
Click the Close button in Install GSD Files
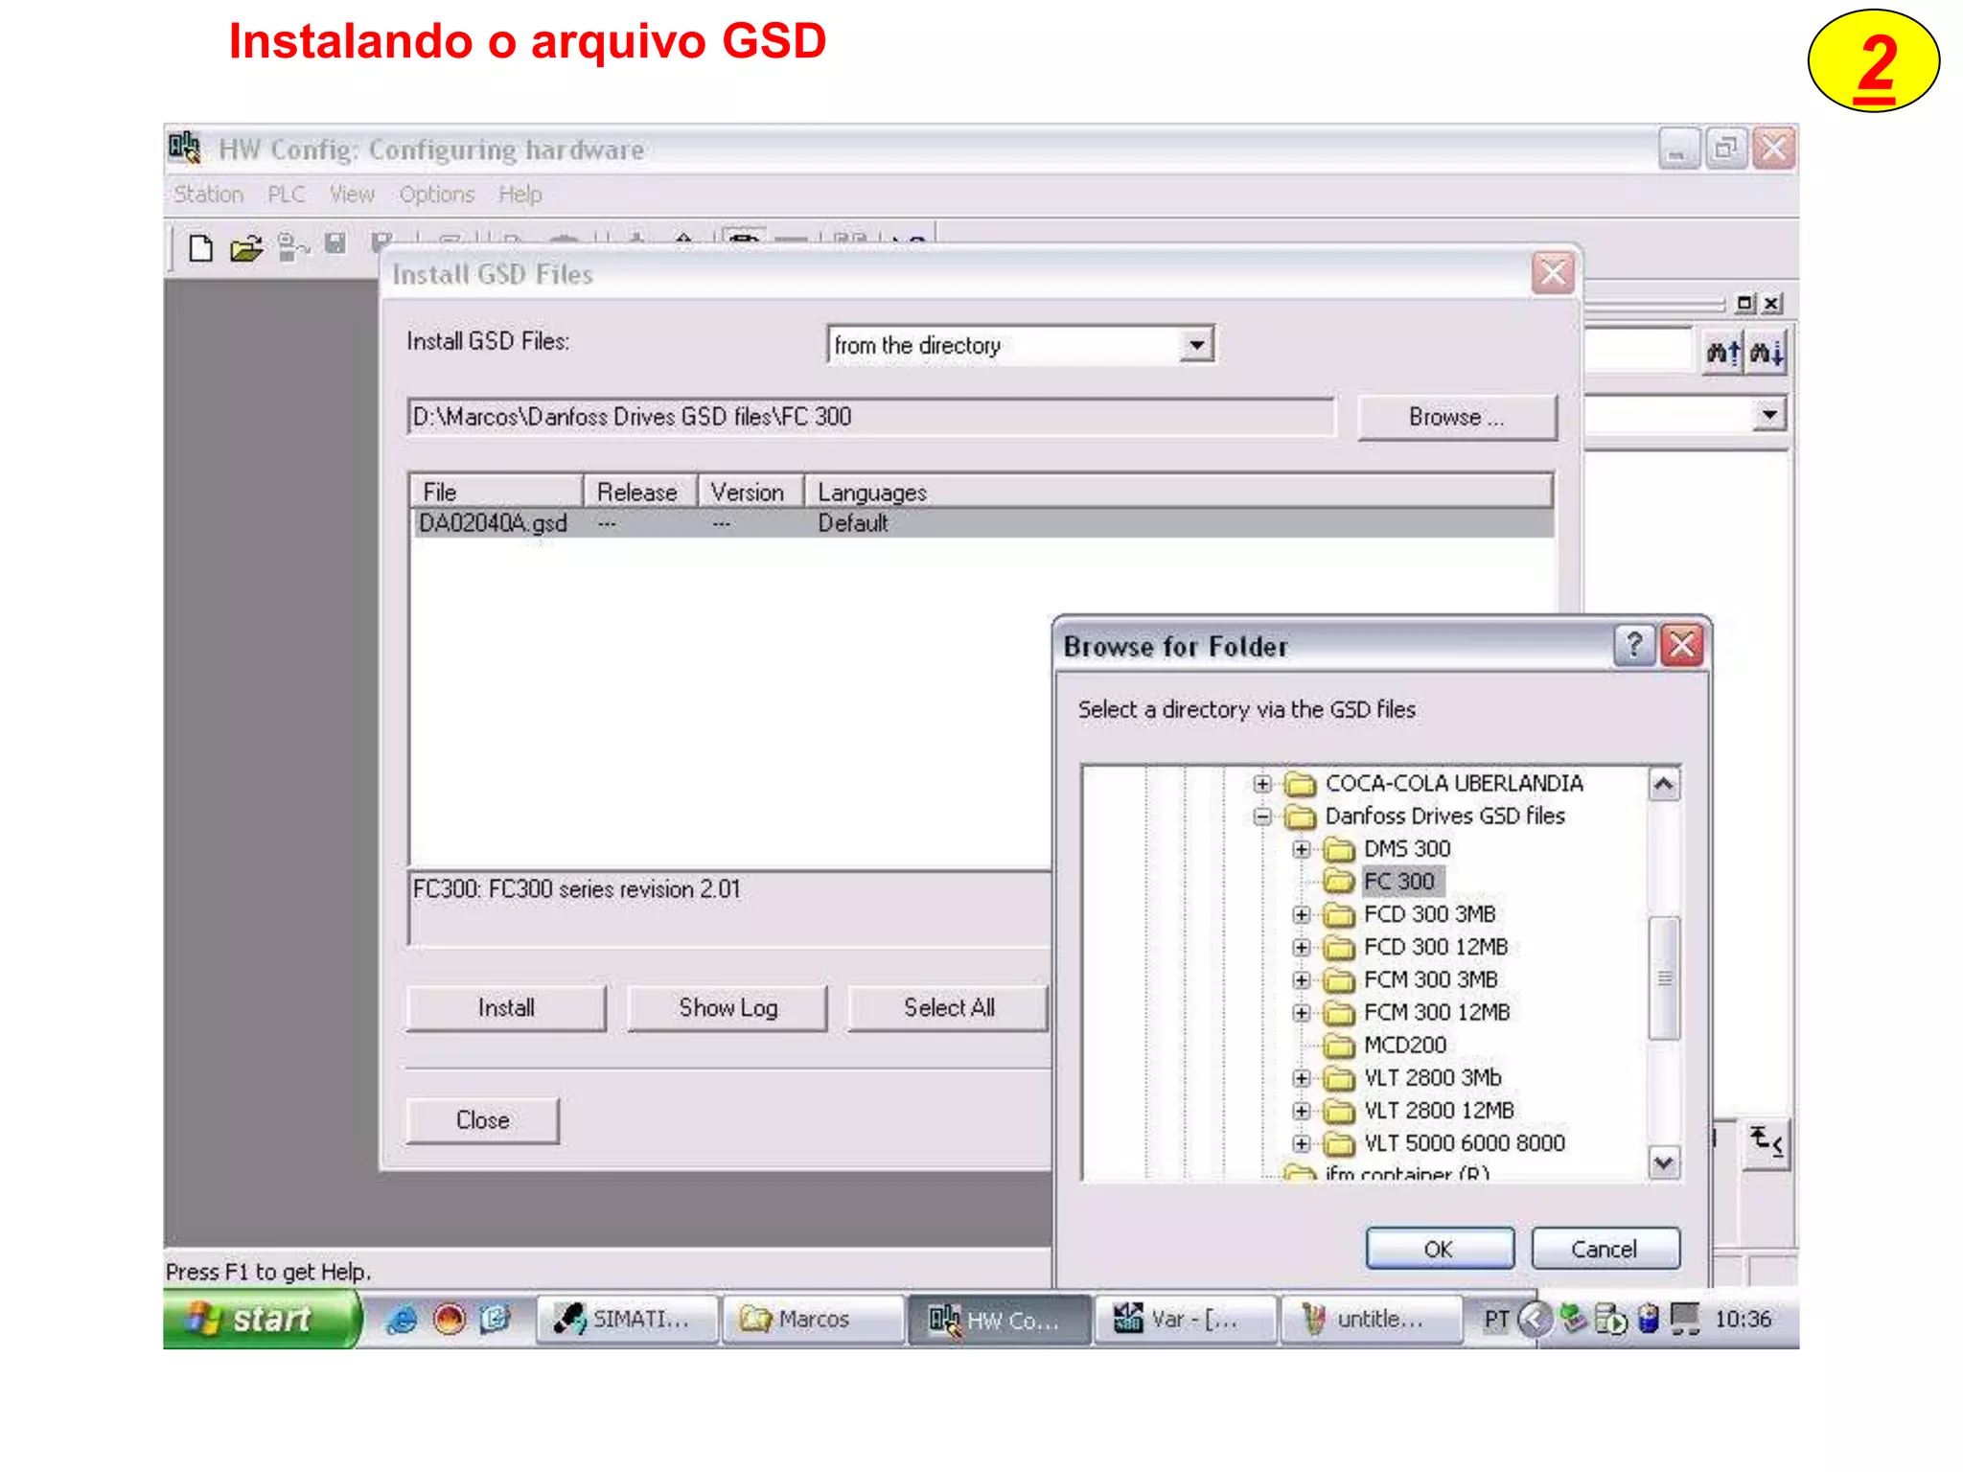(482, 1120)
